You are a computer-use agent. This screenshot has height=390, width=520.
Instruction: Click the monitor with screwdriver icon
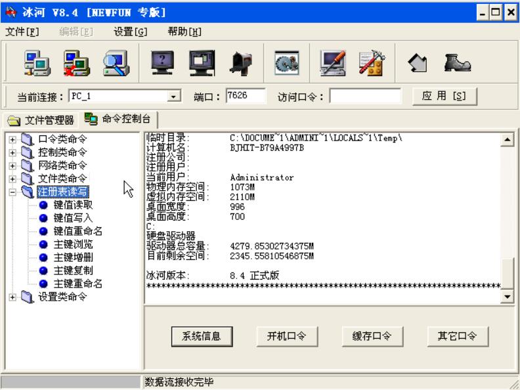click(333, 62)
